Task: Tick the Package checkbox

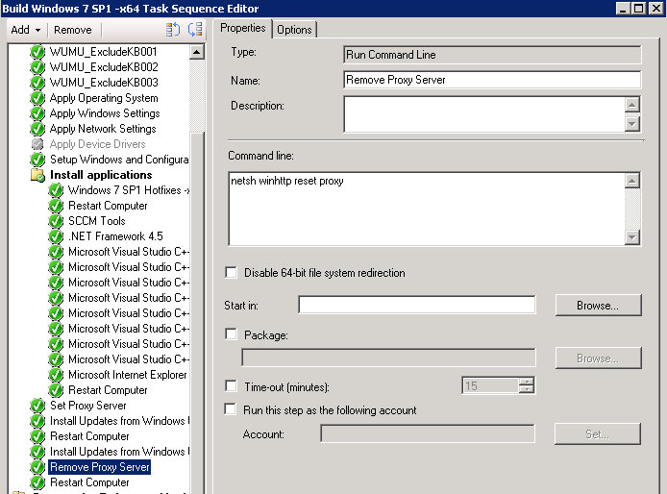Action: (231, 334)
